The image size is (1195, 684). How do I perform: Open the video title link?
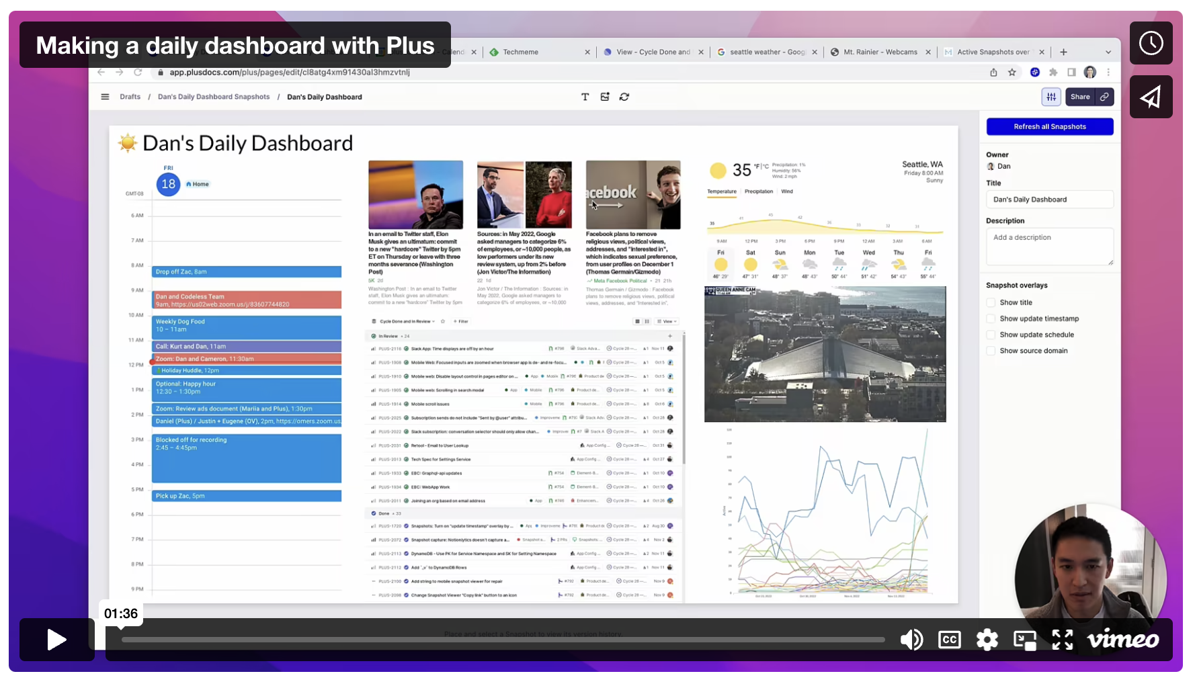(235, 45)
